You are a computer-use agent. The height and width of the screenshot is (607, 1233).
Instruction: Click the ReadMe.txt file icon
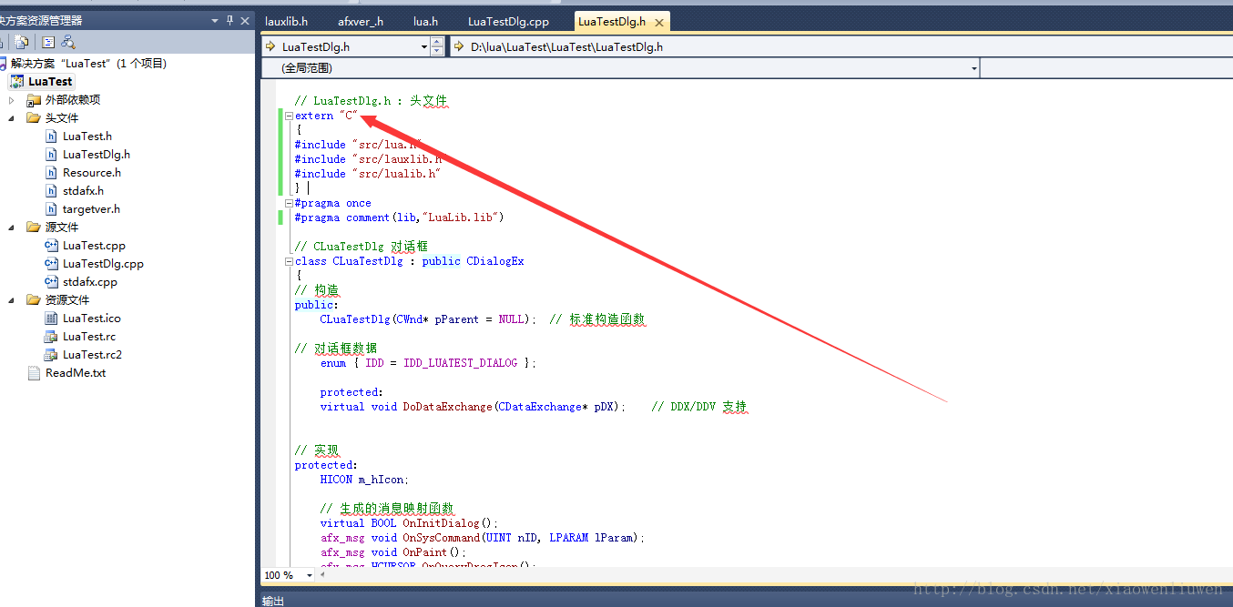(x=35, y=372)
